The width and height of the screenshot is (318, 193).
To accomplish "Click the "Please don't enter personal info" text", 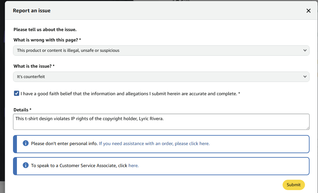I will (64, 143).
